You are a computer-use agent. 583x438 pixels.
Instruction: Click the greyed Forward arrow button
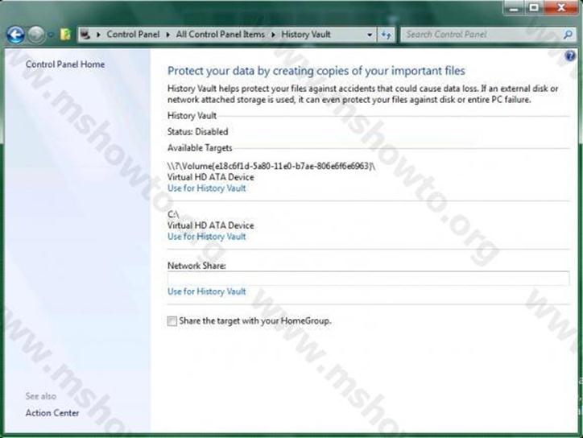[x=36, y=35]
